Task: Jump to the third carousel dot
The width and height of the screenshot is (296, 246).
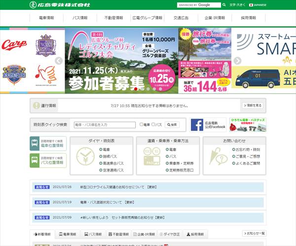Action: [148, 89]
